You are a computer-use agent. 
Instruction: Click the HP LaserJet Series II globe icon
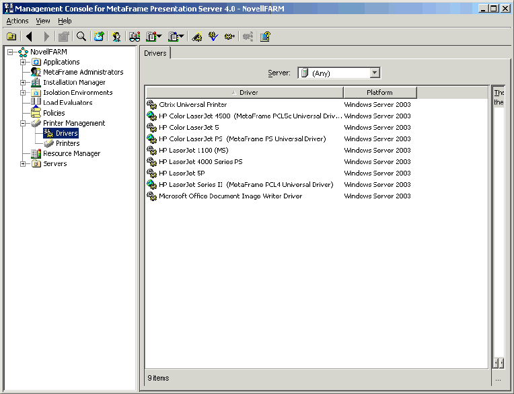[152, 185]
